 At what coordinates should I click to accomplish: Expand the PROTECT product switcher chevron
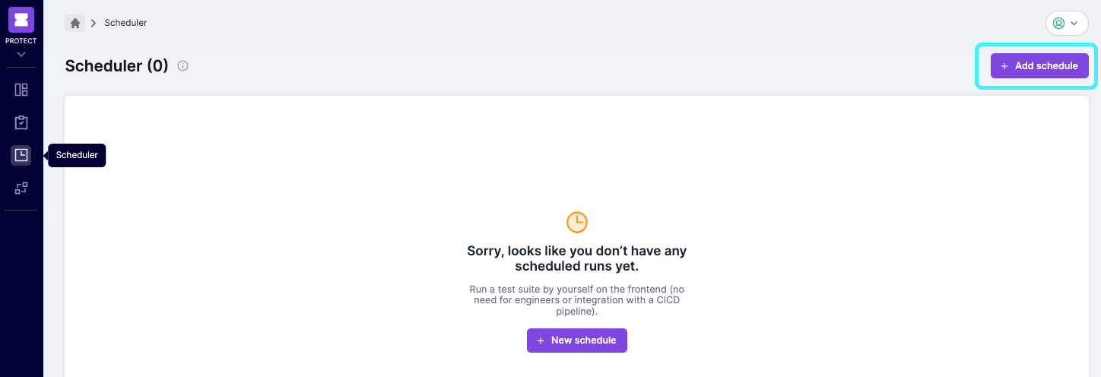coord(21,54)
